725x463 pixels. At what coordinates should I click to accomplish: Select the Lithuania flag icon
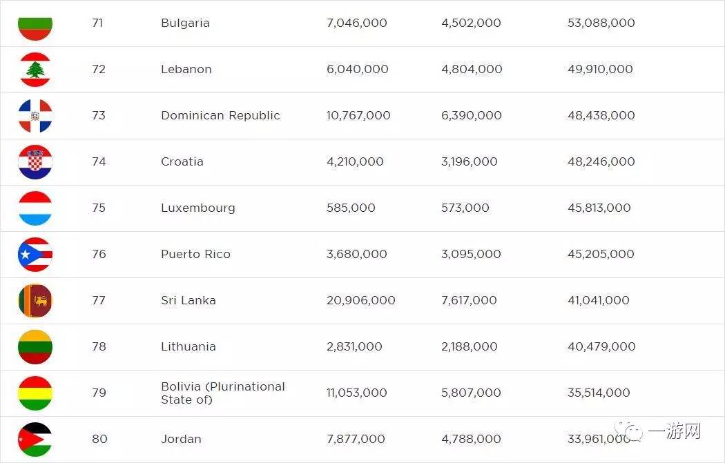[35, 347]
